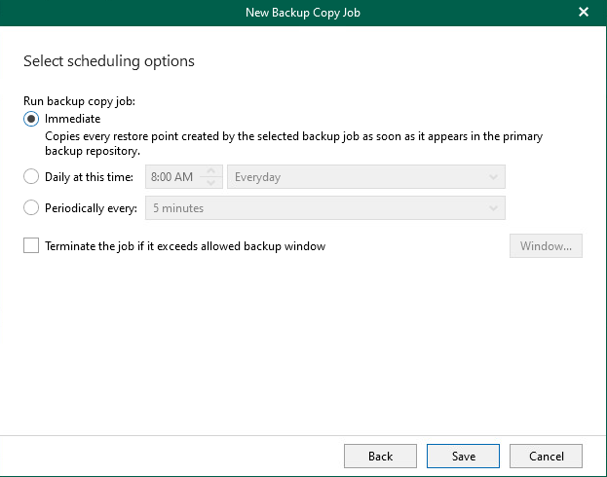607x477 pixels.
Task: Click the Everyday dropdown chevron arrow
Action: click(493, 177)
